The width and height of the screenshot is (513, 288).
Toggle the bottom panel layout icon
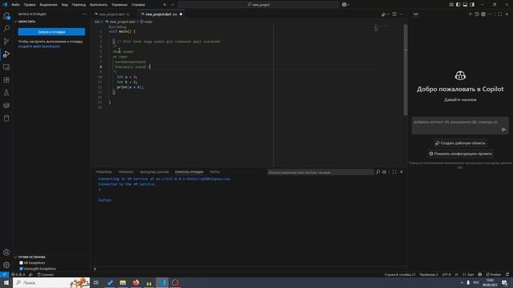(465, 5)
